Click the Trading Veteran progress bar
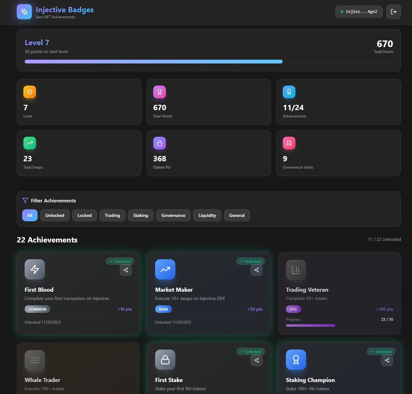Screen dimensions: 412x394 click(x=340, y=325)
